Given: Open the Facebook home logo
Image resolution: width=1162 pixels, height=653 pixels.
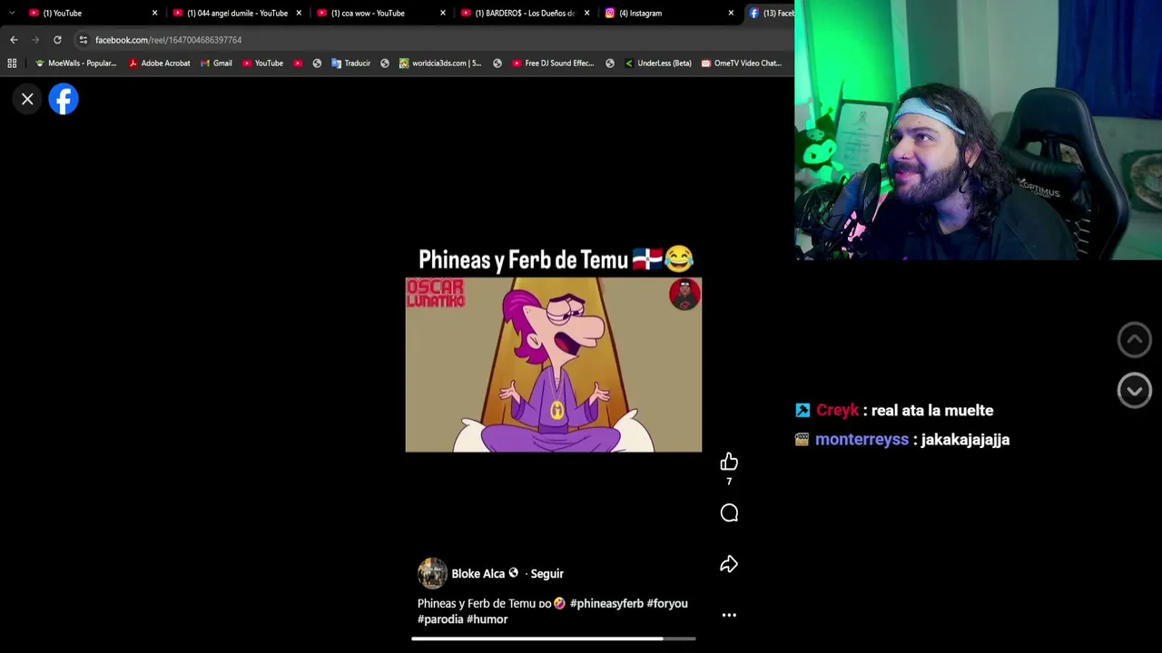Looking at the screenshot, I should [x=64, y=100].
